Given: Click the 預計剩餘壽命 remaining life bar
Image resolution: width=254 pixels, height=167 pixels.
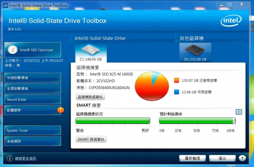Looking at the screenshot, I should click(197, 121).
